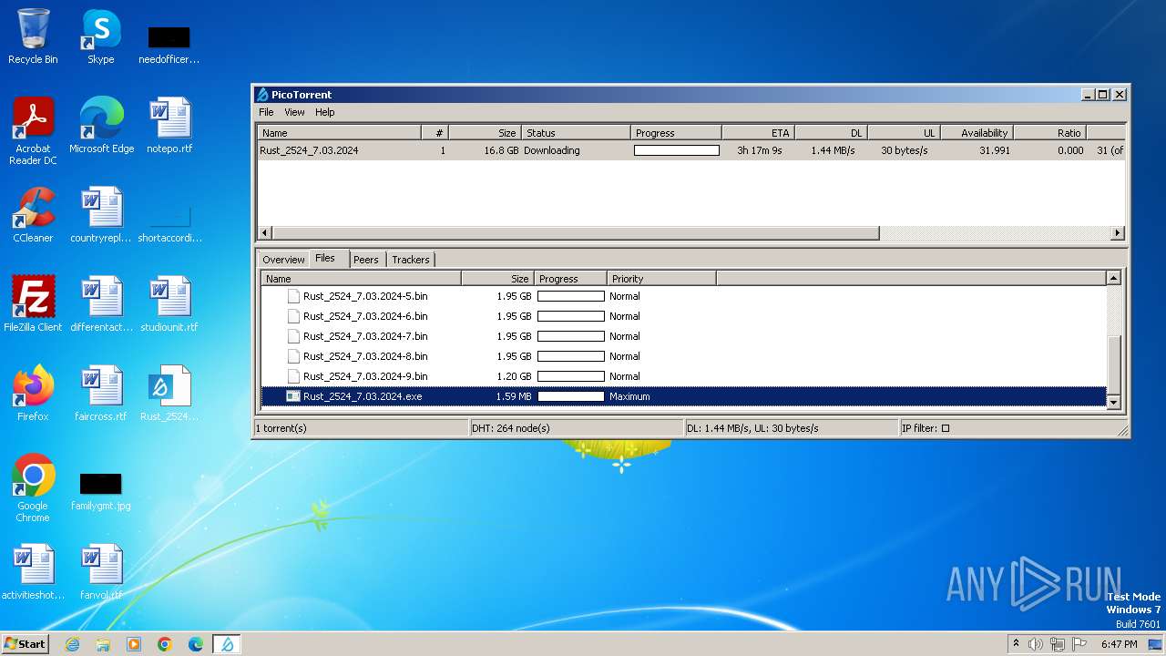This screenshot has height=656, width=1166.
Task: Open Internet Explorer from taskbar
Action: pyautogui.click(x=72, y=644)
